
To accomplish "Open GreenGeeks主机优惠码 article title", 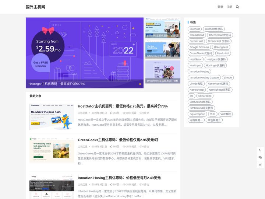I will 118,140.
